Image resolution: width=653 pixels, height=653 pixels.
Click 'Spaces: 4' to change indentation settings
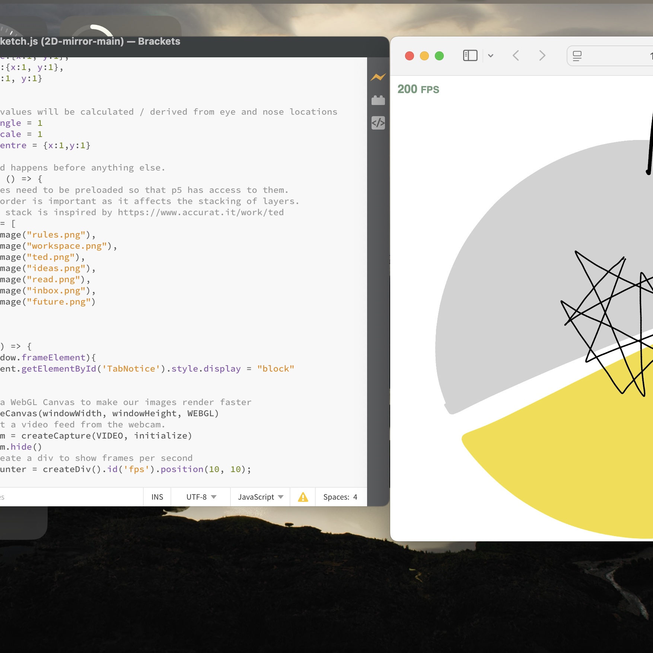point(340,497)
